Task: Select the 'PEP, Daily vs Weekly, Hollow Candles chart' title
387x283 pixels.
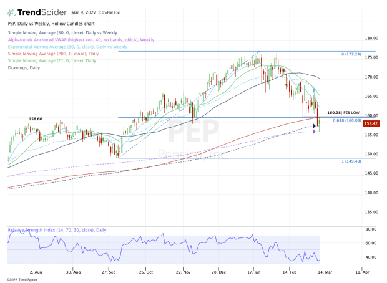Action: point(51,24)
